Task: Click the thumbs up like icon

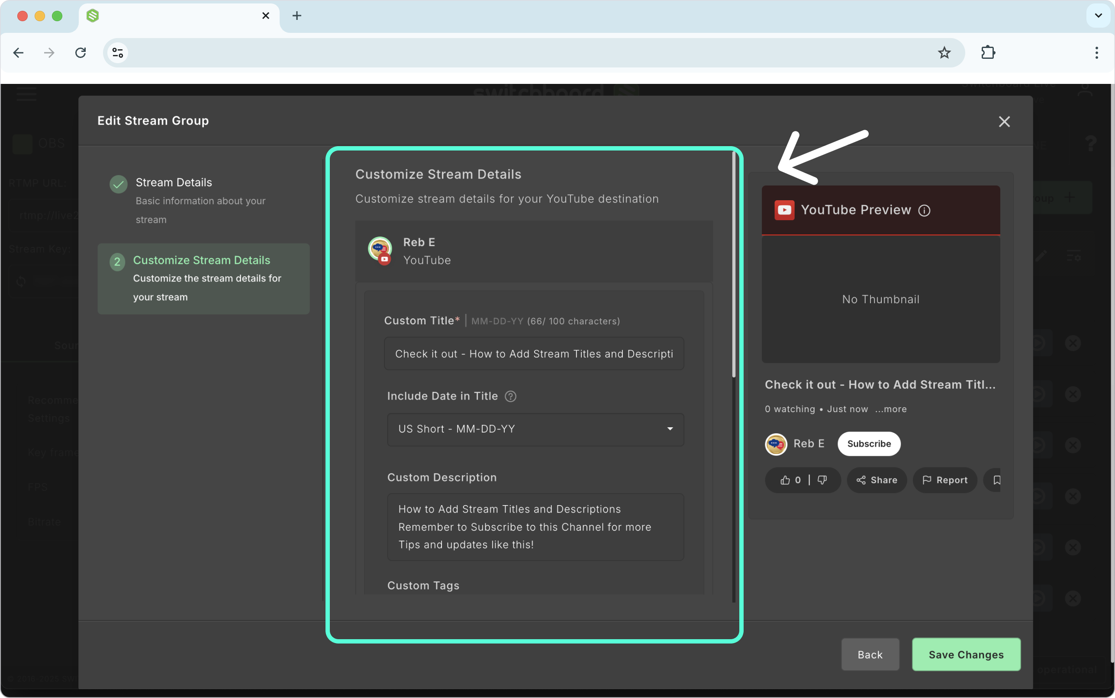Action: [785, 480]
